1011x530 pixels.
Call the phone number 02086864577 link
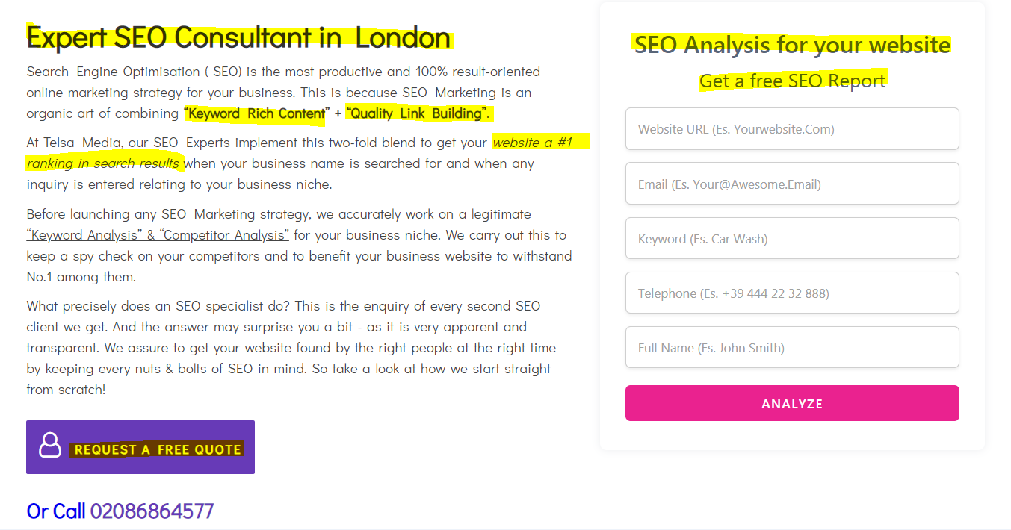[x=152, y=511]
